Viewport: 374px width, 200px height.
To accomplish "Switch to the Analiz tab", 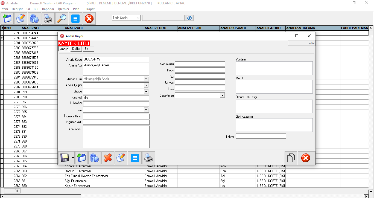I will (64, 49).
